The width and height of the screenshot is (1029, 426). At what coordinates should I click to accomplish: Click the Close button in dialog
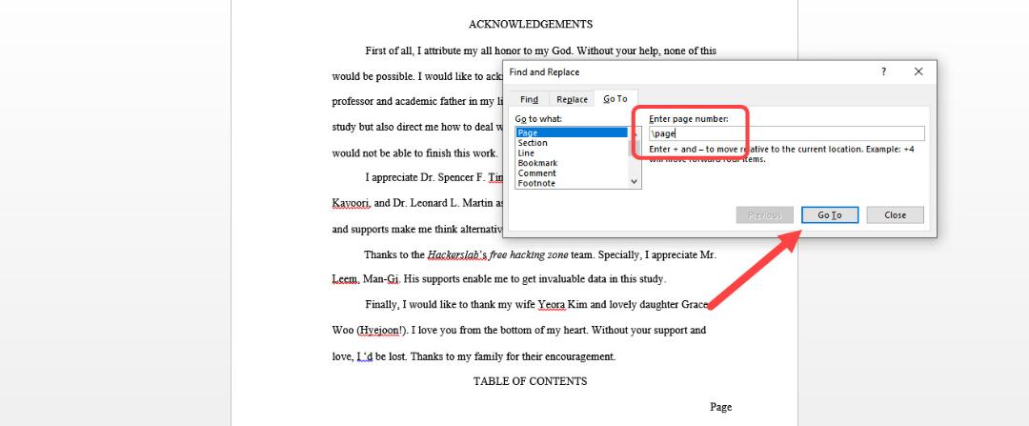click(895, 214)
